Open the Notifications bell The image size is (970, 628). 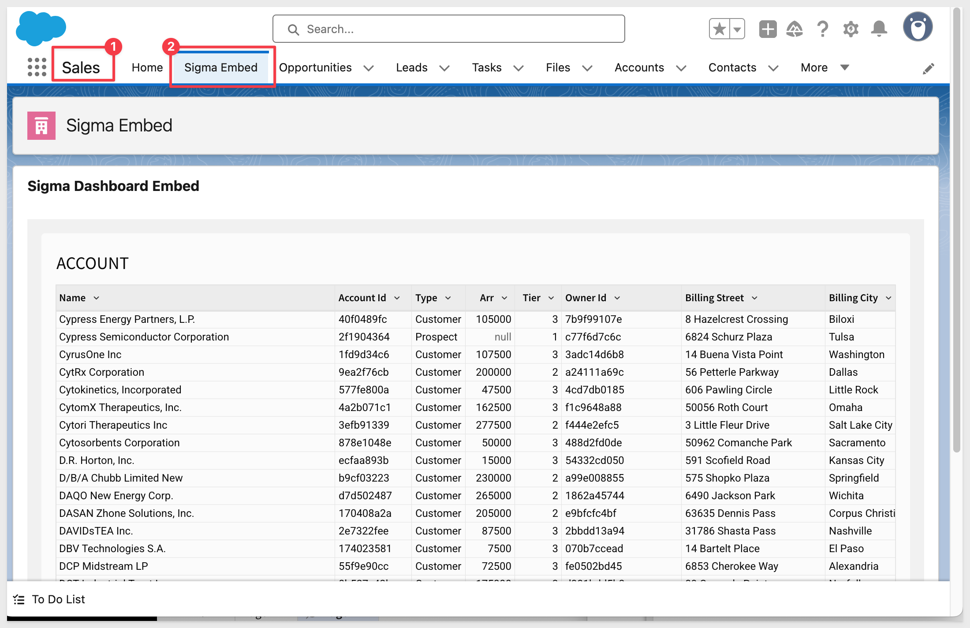[879, 29]
